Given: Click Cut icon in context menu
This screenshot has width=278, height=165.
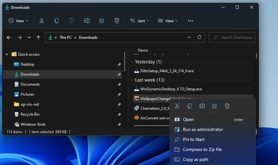Looking at the screenshot, I should 177,106.
